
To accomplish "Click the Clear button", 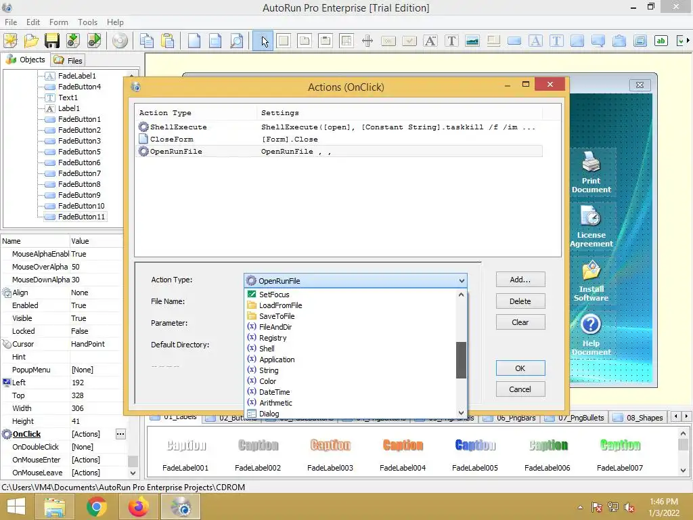I will [x=520, y=322].
